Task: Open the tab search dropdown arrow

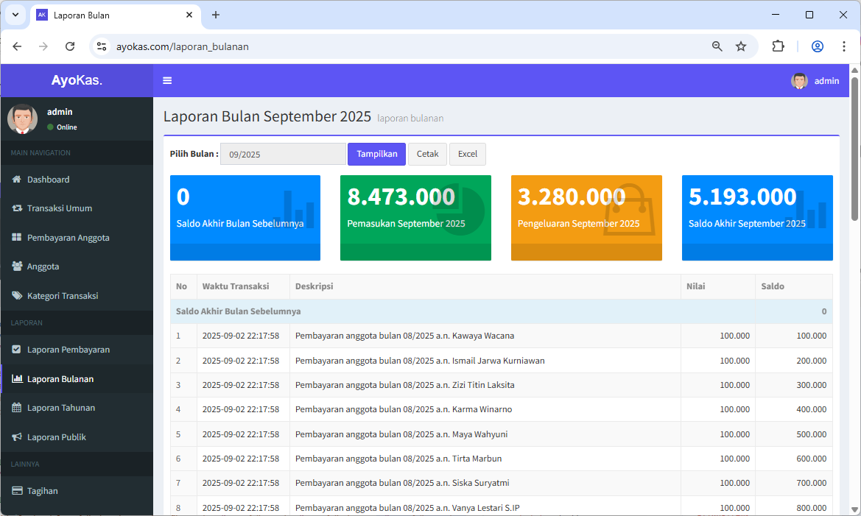Action: point(15,15)
